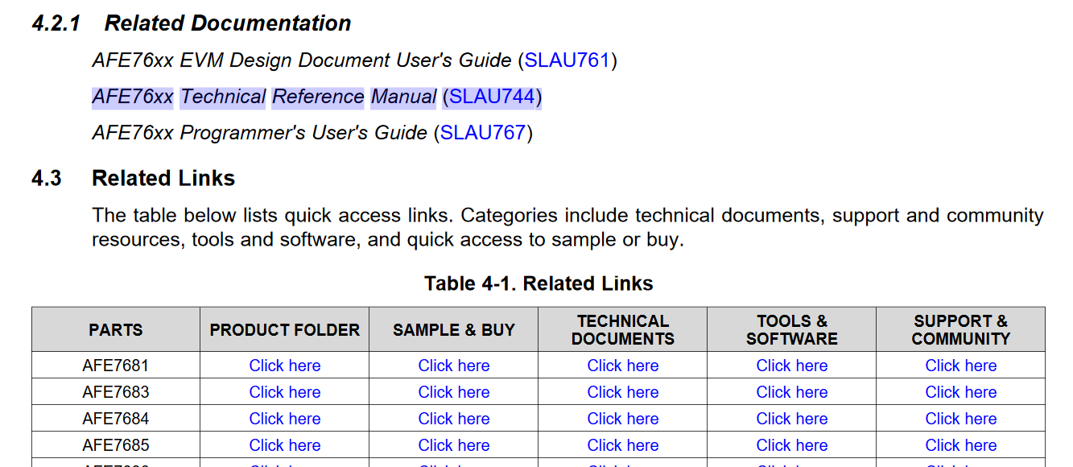Image resolution: width=1073 pixels, height=467 pixels.
Task: Click the TECHNICAL DOCUMENTS column header
Action: pos(623,330)
